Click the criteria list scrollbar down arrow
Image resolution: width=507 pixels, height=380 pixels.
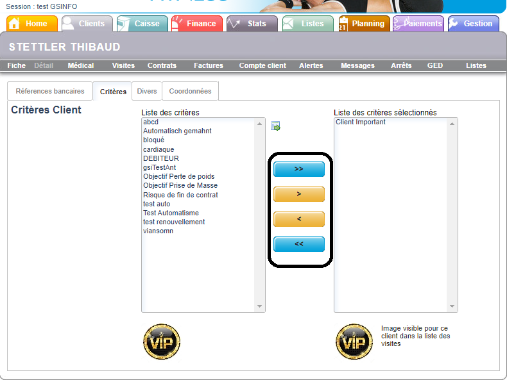[260, 307]
